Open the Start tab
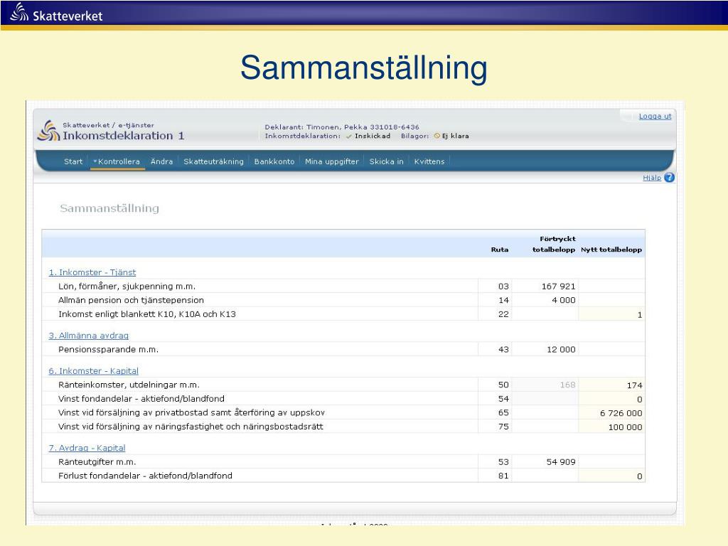 tap(73, 161)
